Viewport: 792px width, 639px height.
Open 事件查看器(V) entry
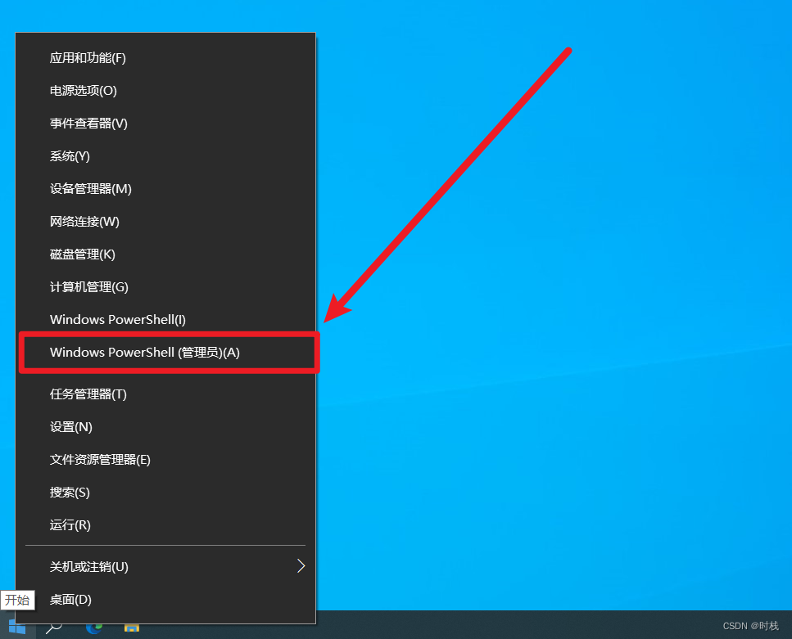(x=165, y=124)
